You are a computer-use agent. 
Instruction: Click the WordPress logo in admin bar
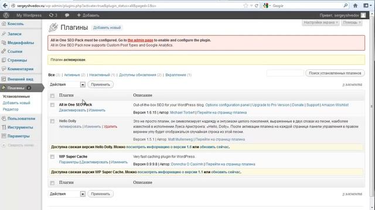click(x=6, y=15)
